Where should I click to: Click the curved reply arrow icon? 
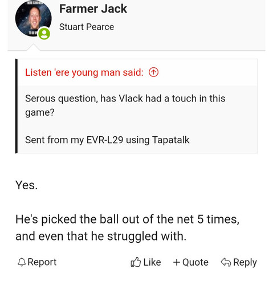click(x=226, y=262)
